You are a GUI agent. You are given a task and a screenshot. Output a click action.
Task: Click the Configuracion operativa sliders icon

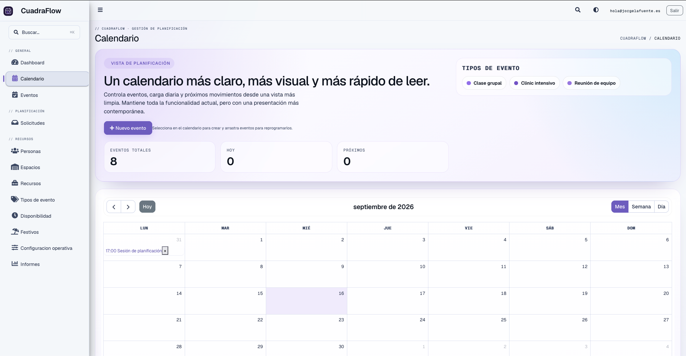(x=15, y=248)
